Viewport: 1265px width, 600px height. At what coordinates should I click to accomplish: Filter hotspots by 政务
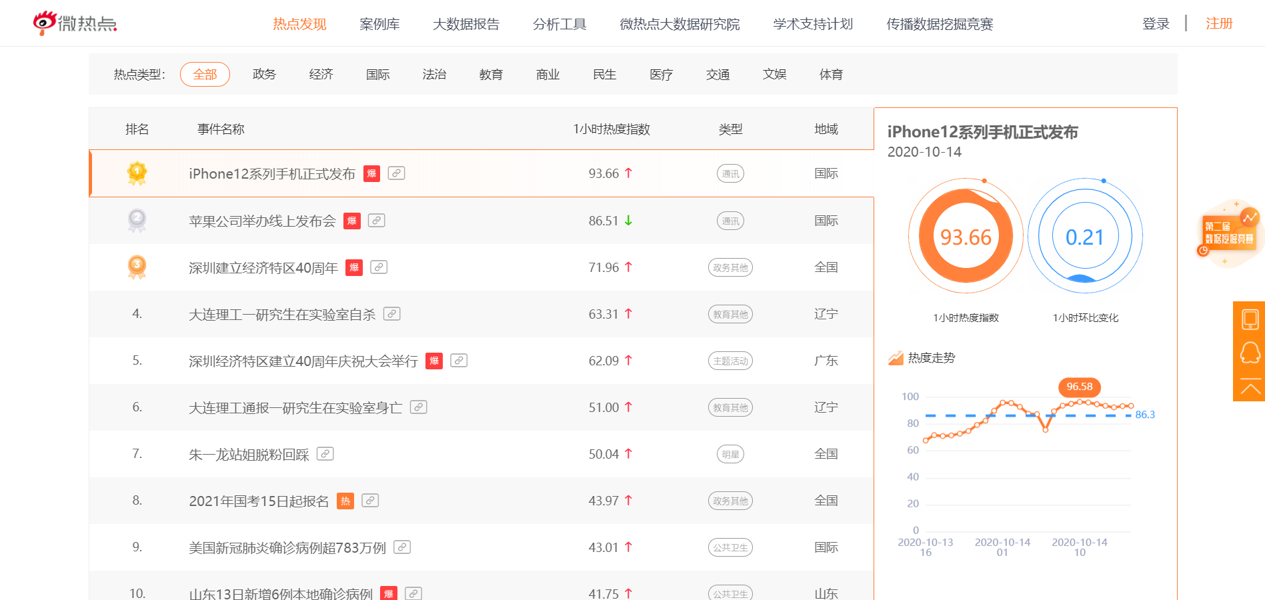click(x=264, y=74)
